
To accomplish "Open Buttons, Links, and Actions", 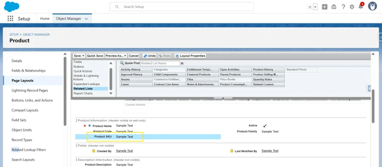I will 32,101.
